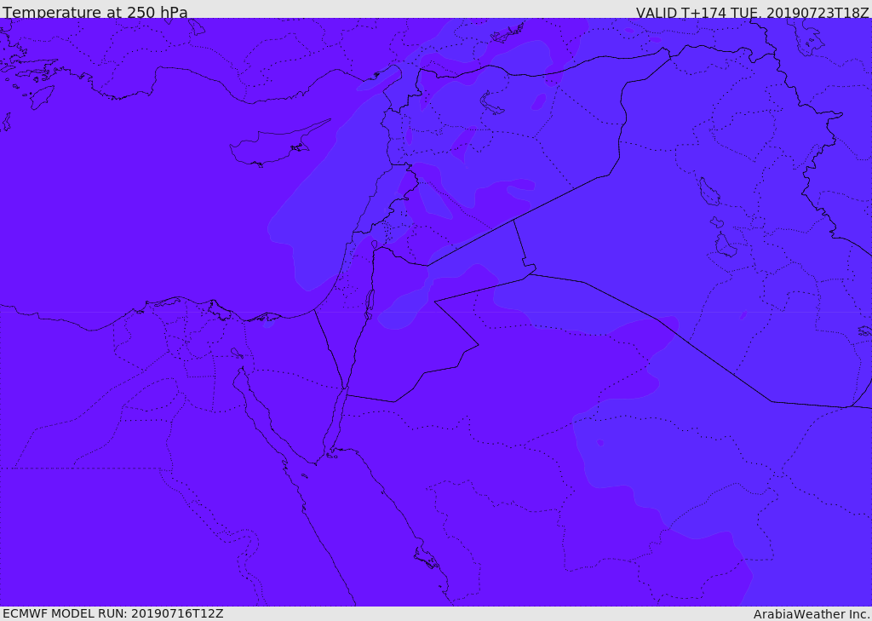Screen dimensions: 872x621
Task: Click the 'Temperature at 250 hPa' title
Action: coord(95,12)
